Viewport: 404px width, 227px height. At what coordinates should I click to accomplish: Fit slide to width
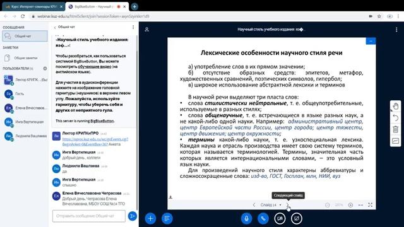click(x=360, y=205)
